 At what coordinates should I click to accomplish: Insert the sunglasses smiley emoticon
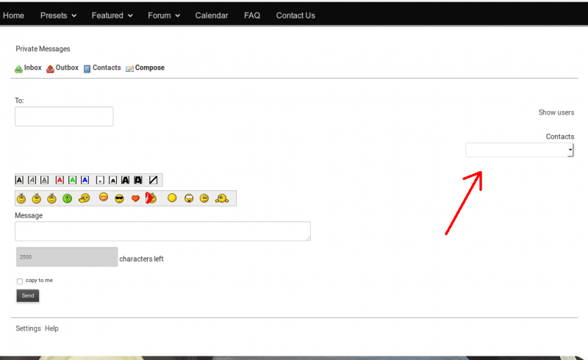click(119, 198)
